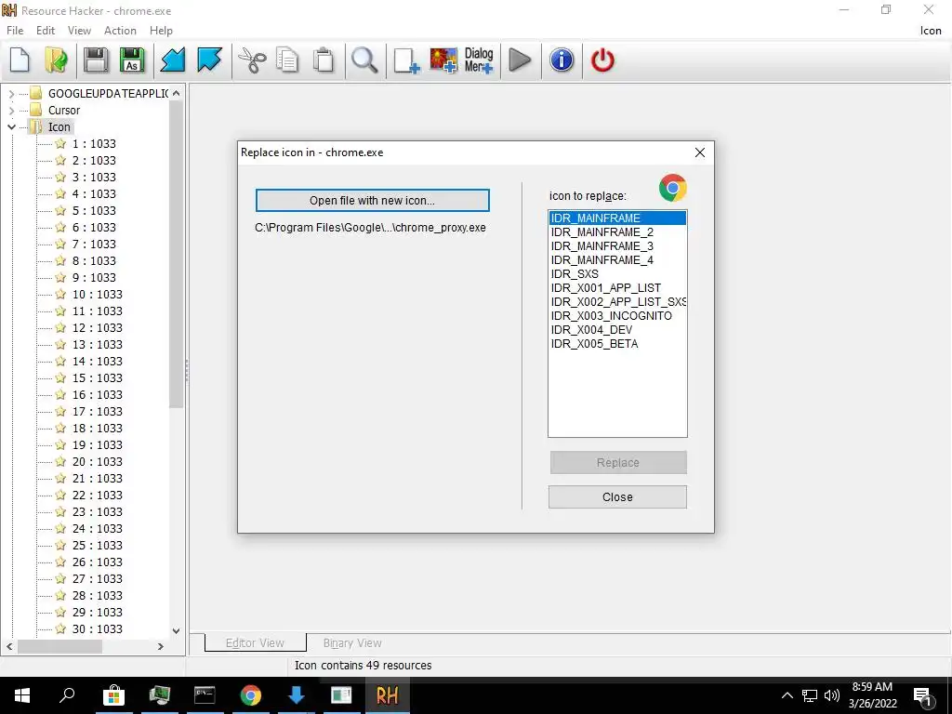Open a file with the folder icon
The image size is (952, 714).
pos(57,60)
